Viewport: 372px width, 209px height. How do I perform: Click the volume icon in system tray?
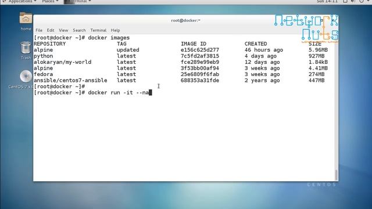click(x=353, y=1)
